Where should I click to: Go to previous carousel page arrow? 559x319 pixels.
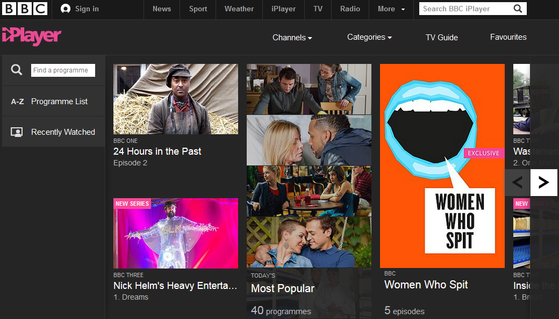517,182
